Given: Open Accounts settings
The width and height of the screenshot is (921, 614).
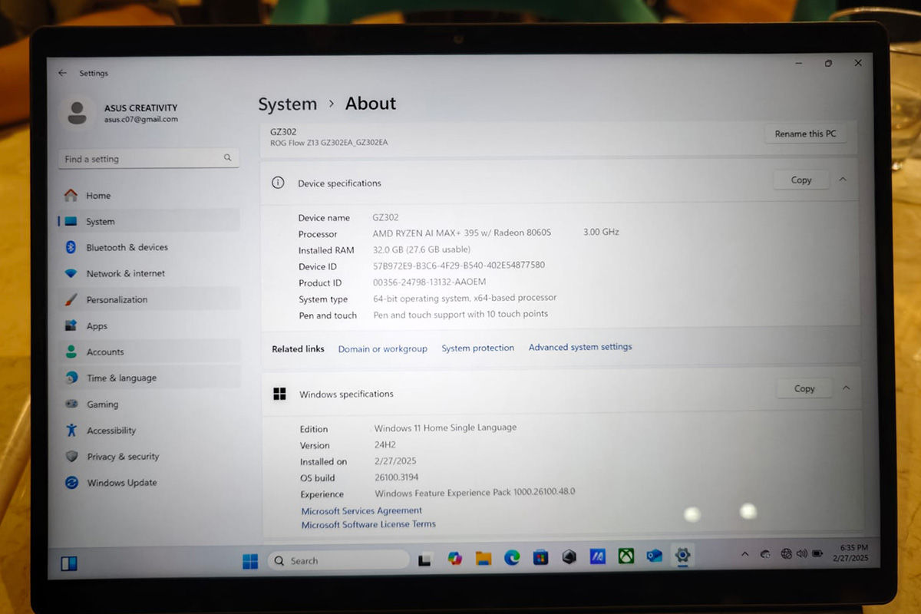Looking at the screenshot, I should tap(148, 352).
